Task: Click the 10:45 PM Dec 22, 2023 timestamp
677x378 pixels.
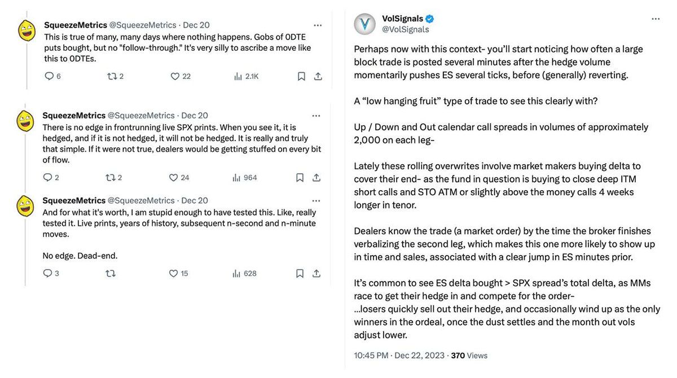Action: point(399,355)
